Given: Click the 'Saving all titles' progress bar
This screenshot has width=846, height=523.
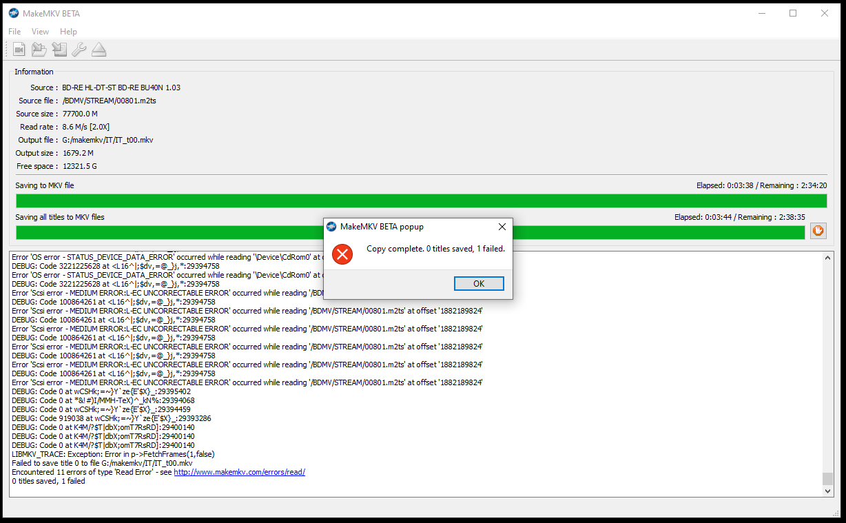Looking at the screenshot, I should (410, 233).
